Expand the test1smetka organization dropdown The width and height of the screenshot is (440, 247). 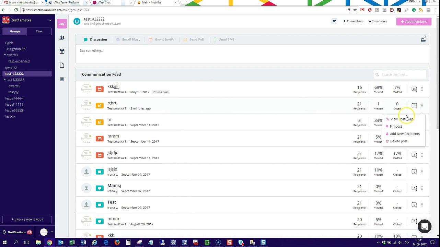[x=50, y=20]
